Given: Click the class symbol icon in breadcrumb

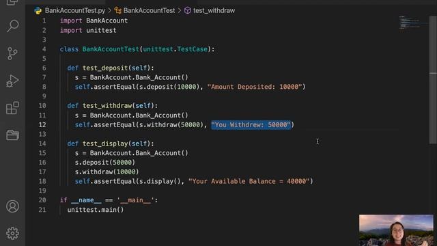Looking at the screenshot, I should [118, 11].
